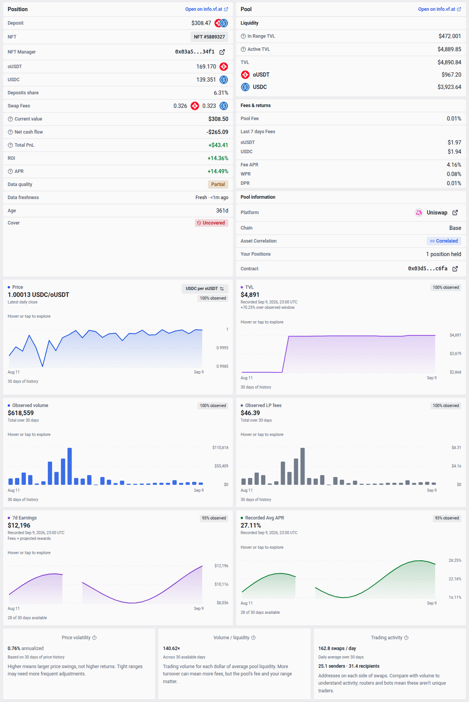Click the Uncovered cover badge

click(x=211, y=223)
